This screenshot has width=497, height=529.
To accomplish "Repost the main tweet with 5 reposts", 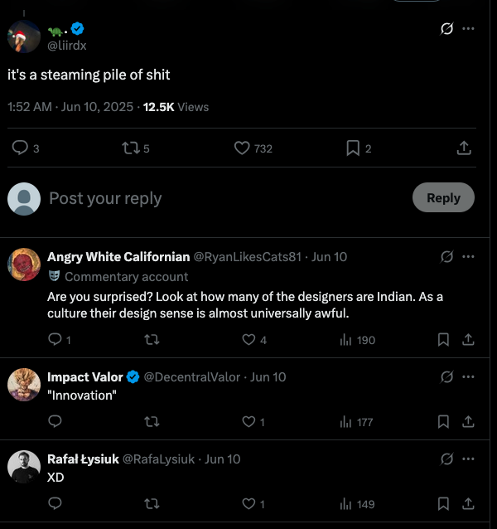I will (x=131, y=148).
